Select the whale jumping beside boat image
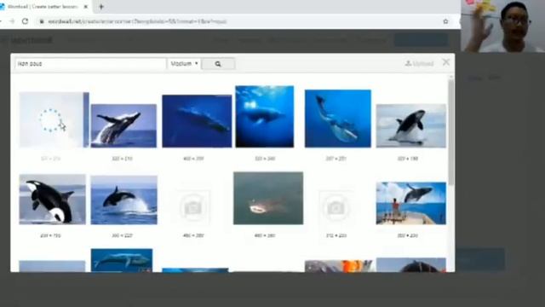This screenshot has width=545, height=307. (410, 203)
